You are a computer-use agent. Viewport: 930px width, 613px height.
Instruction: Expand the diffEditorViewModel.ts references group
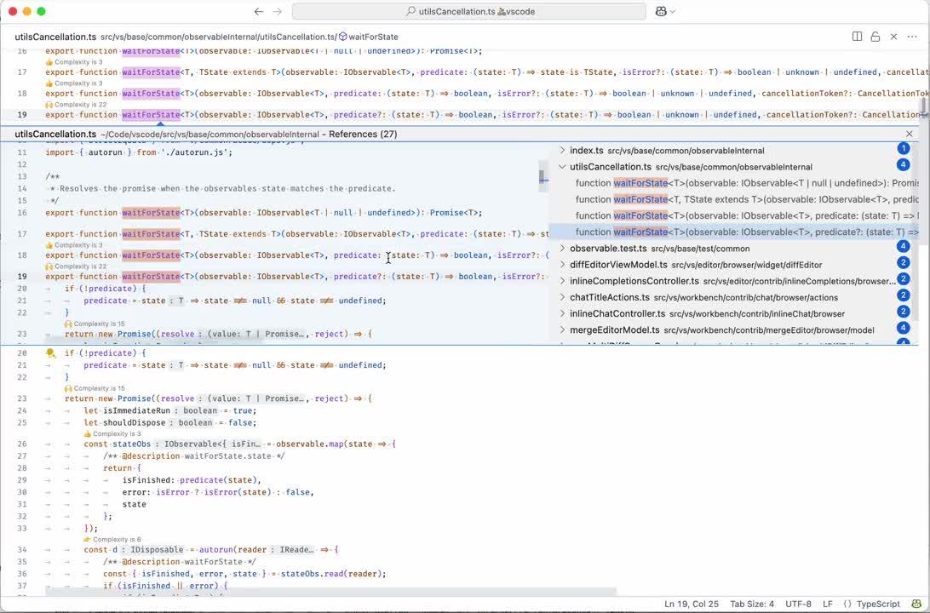562,264
